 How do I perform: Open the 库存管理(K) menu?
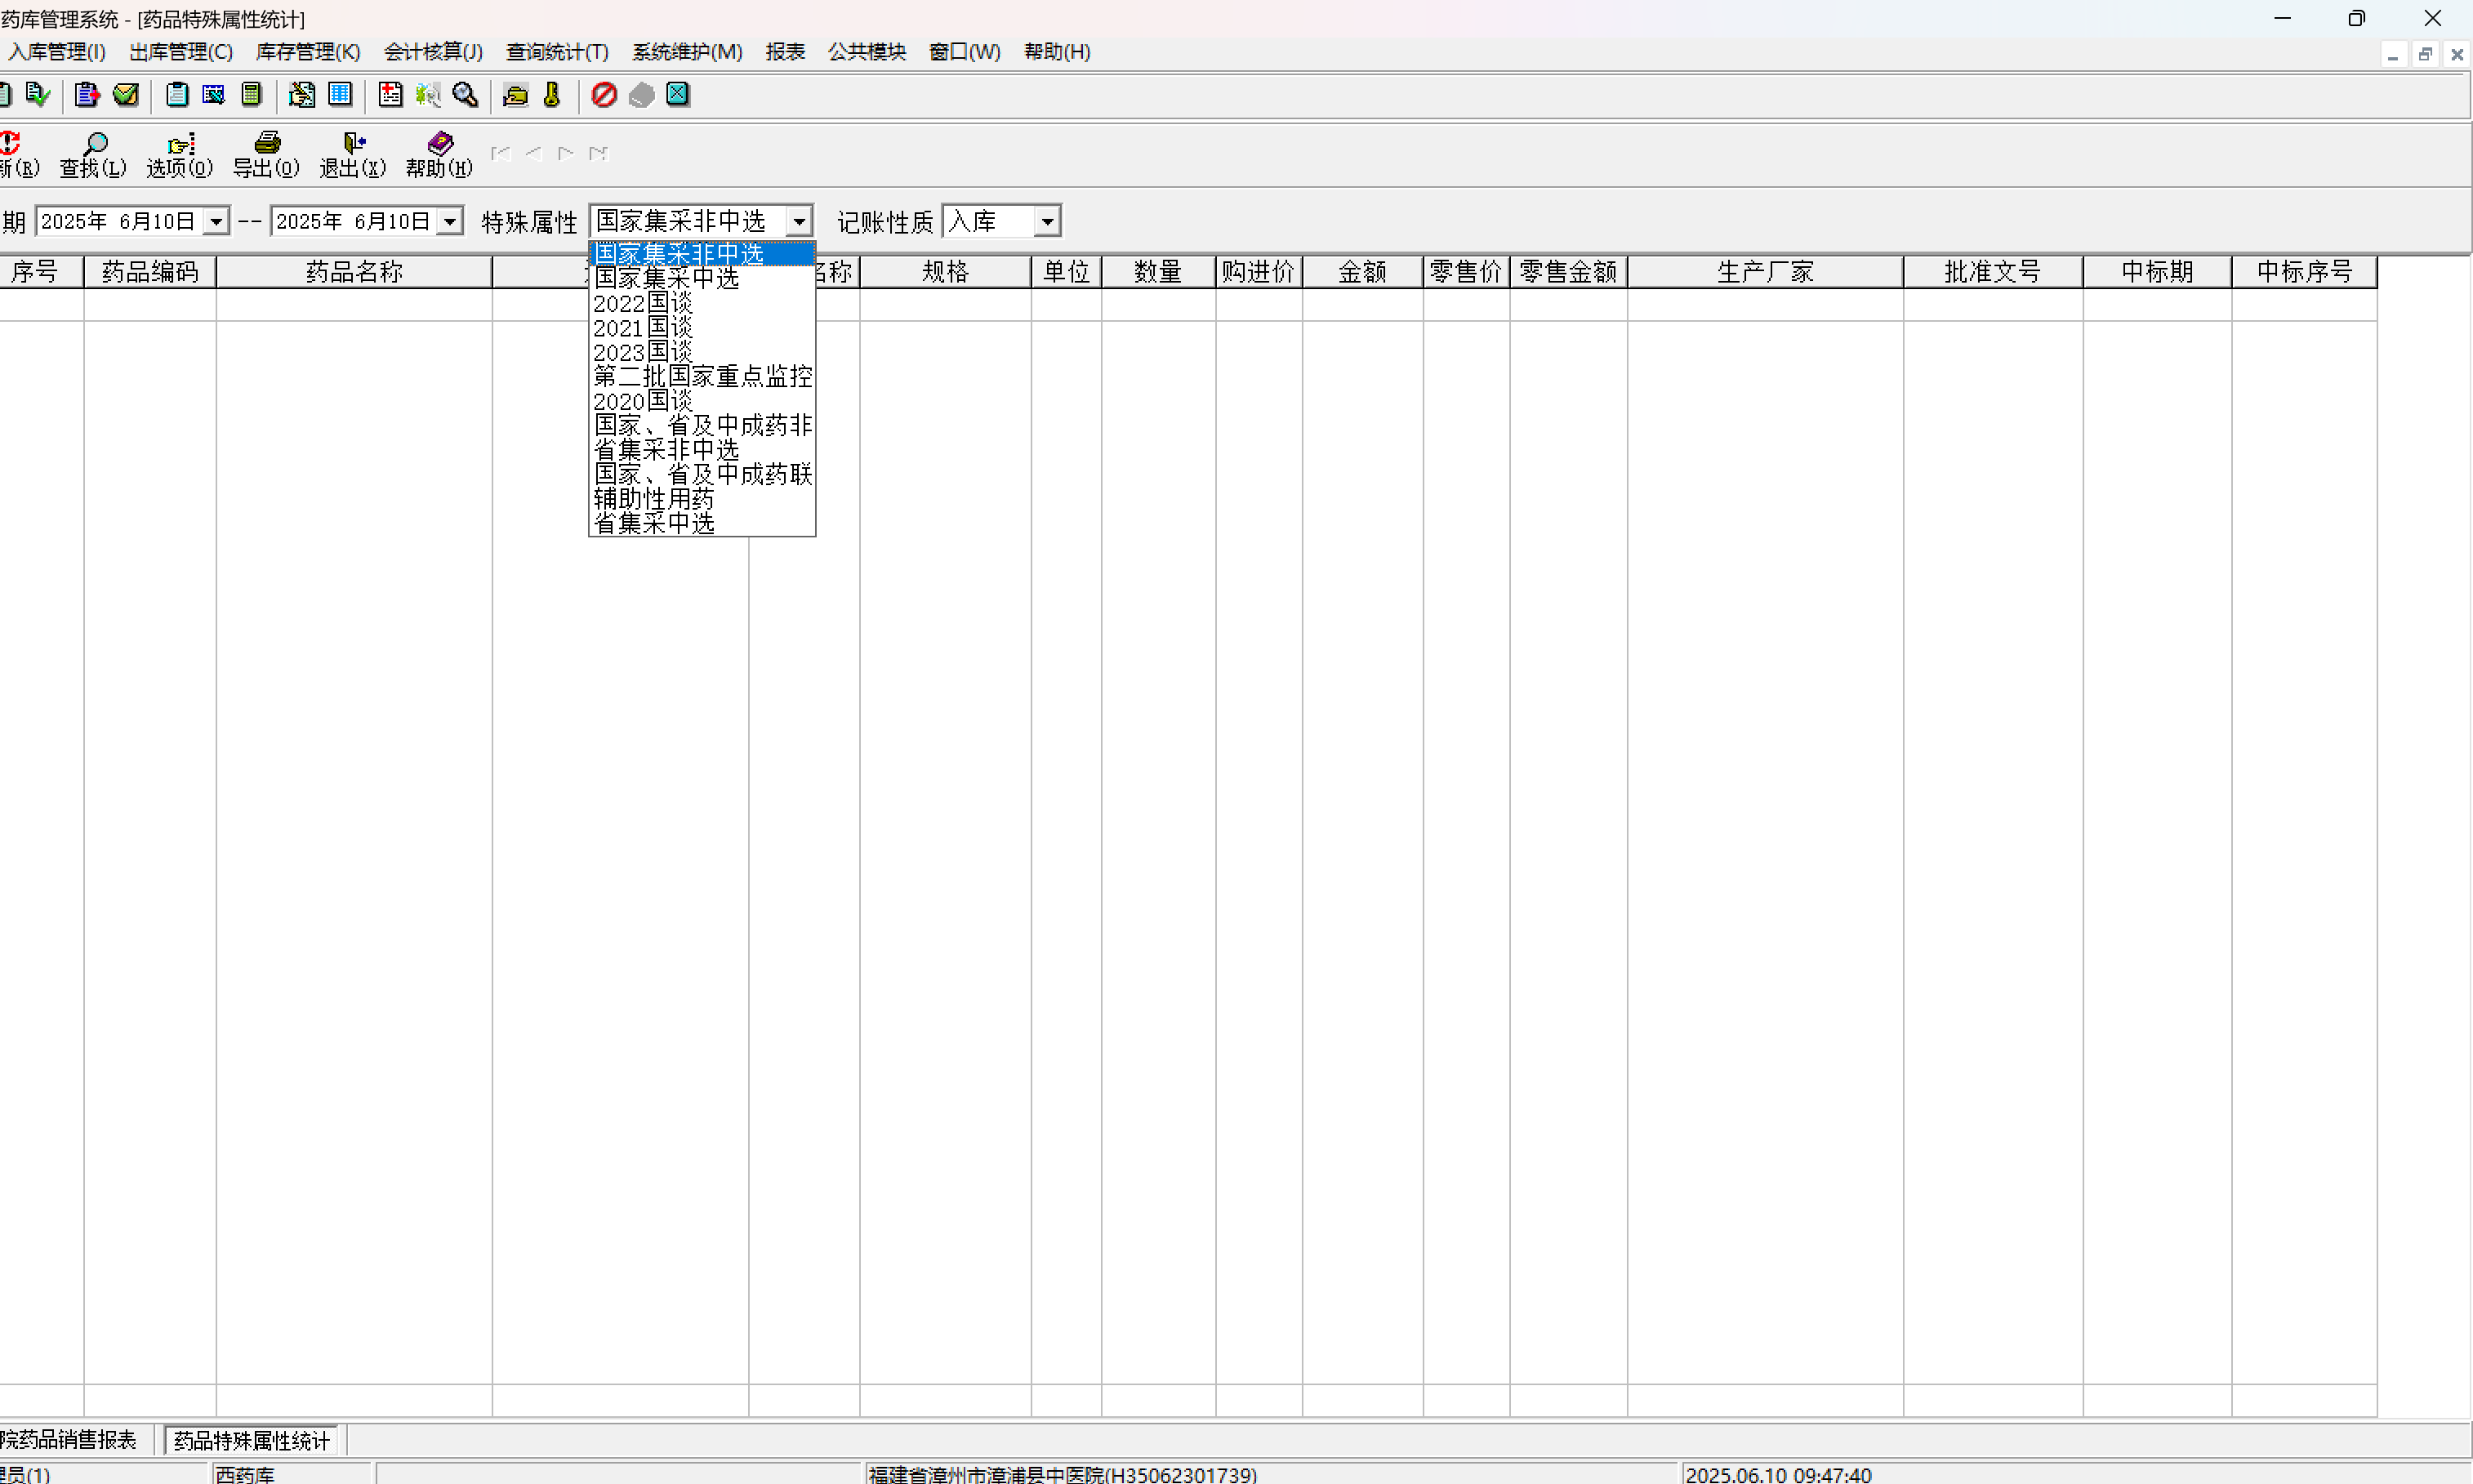[308, 52]
